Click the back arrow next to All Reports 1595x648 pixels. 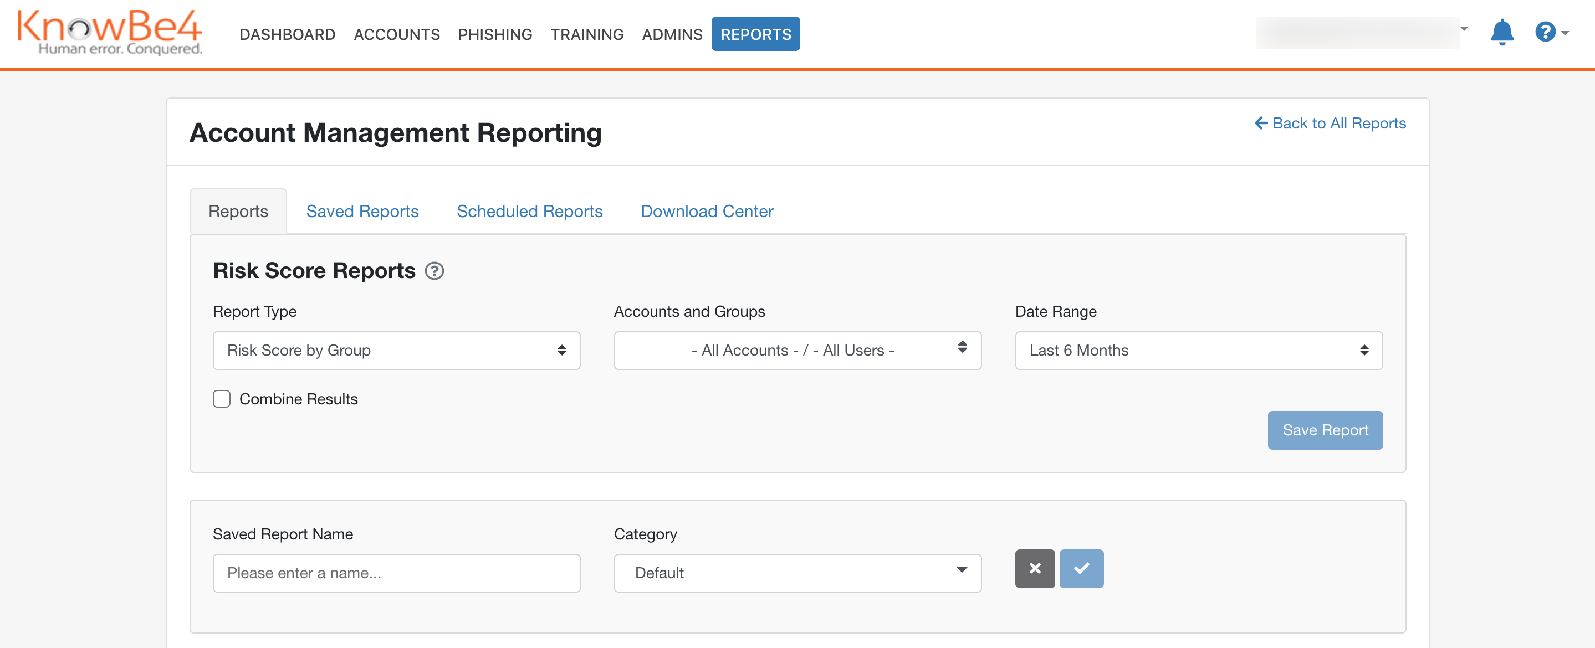tap(1261, 123)
